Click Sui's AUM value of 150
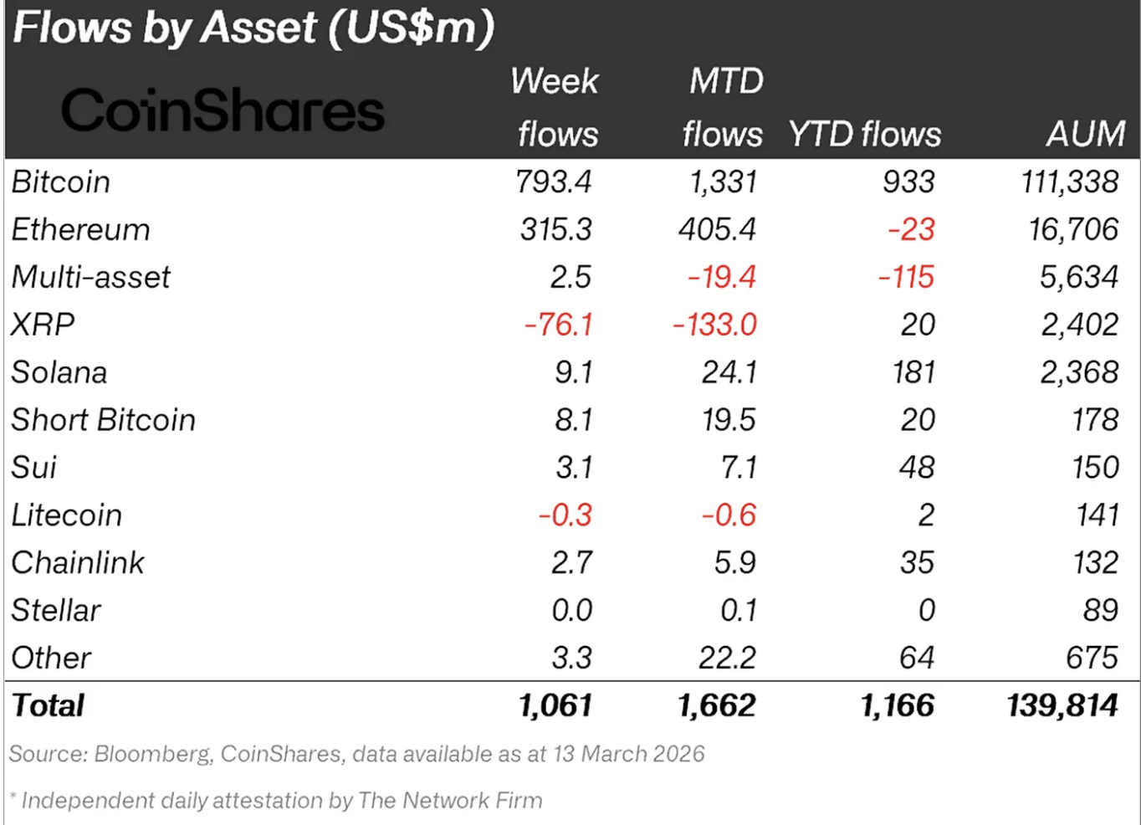The image size is (1141, 825). (1095, 467)
